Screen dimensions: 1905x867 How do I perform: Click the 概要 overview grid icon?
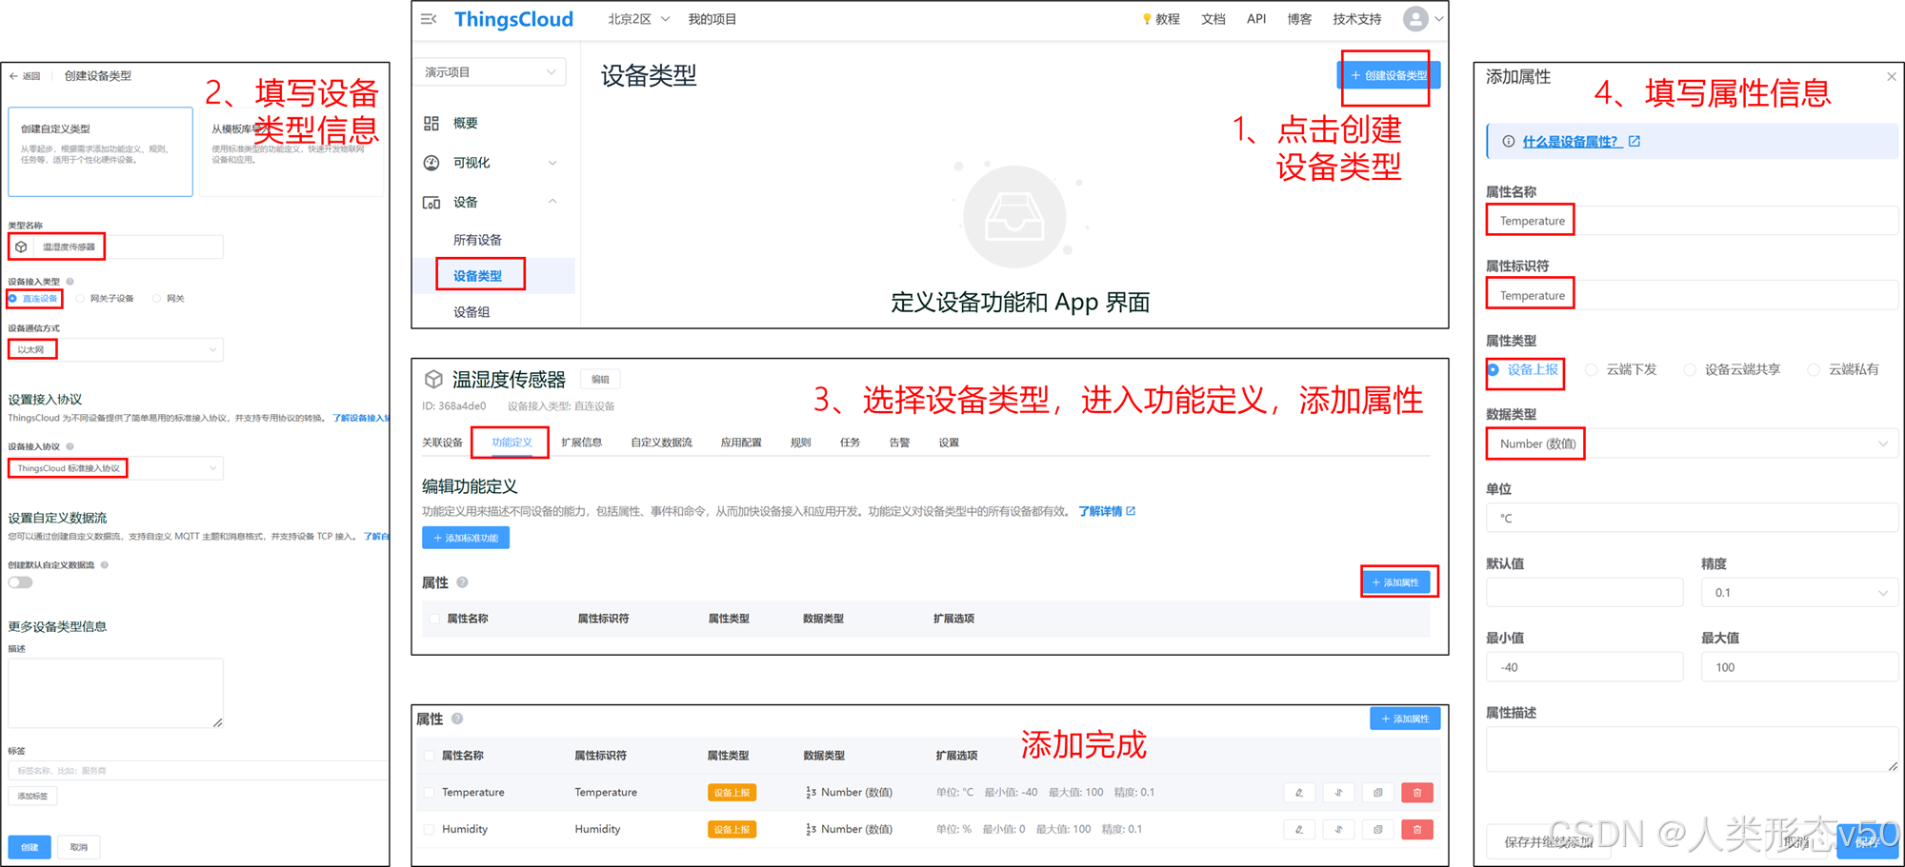tap(431, 124)
